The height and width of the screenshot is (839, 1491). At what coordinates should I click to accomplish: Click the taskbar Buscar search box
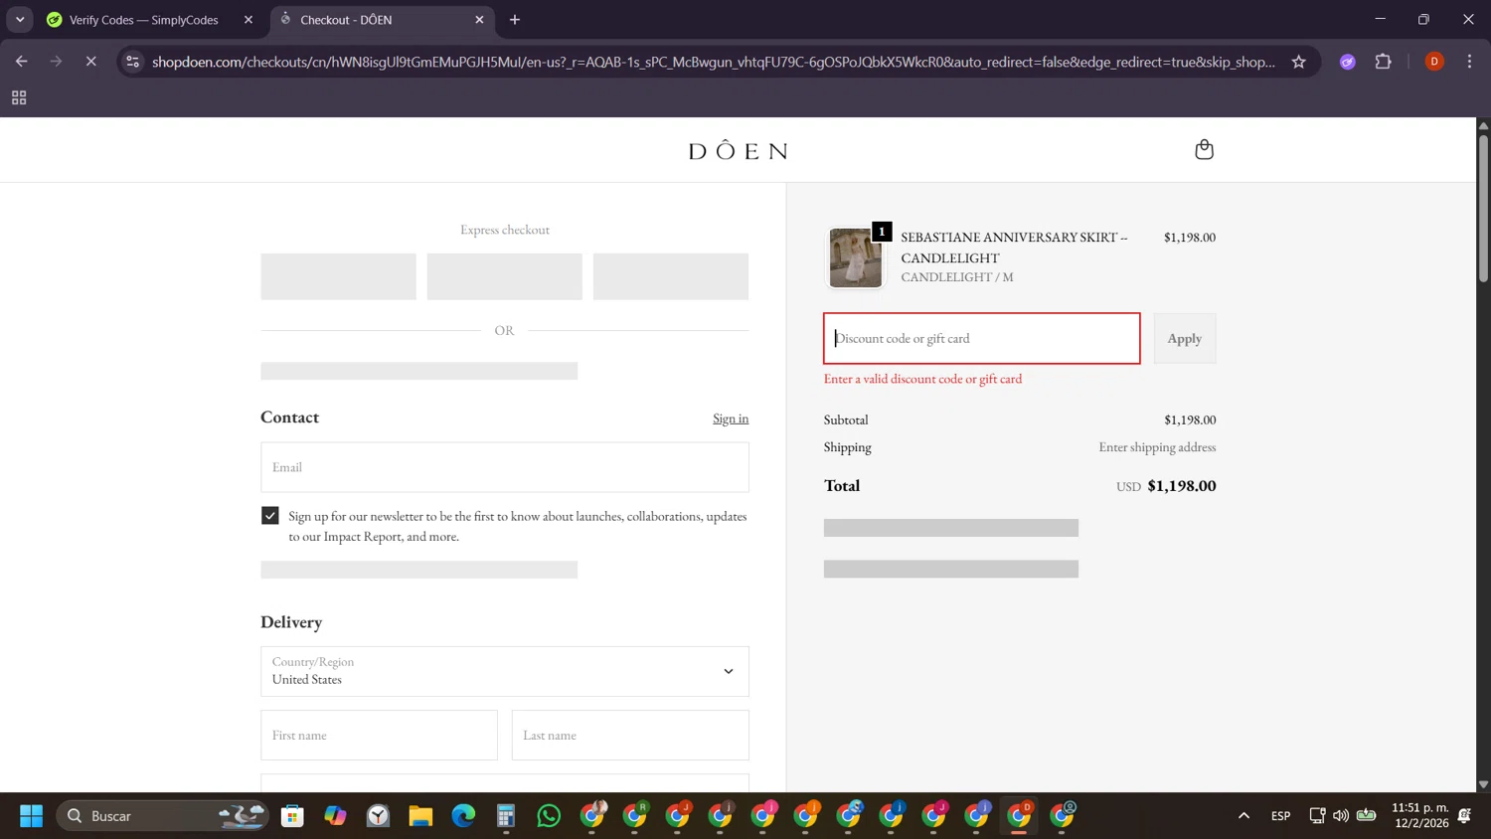click(x=162, y=816)
